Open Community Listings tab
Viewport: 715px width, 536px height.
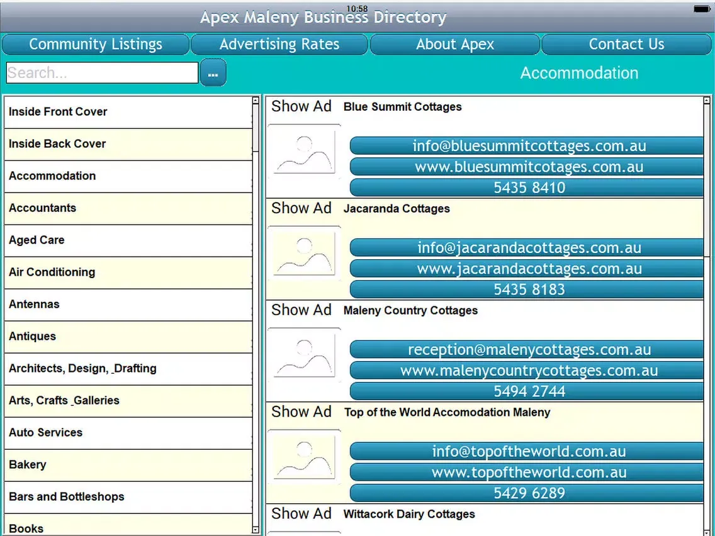click(x=95, y=44)
